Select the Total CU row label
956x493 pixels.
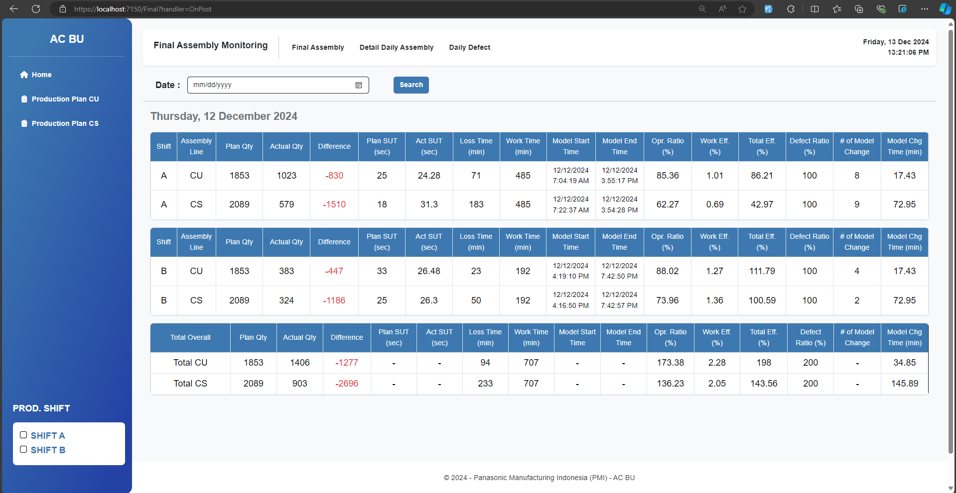(x=190, y=363)
